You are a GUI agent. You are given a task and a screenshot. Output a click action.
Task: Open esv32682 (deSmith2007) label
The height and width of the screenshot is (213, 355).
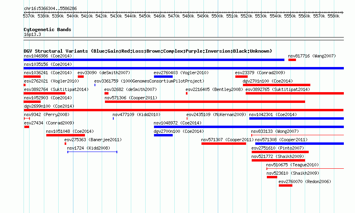(x=130, y=89)
